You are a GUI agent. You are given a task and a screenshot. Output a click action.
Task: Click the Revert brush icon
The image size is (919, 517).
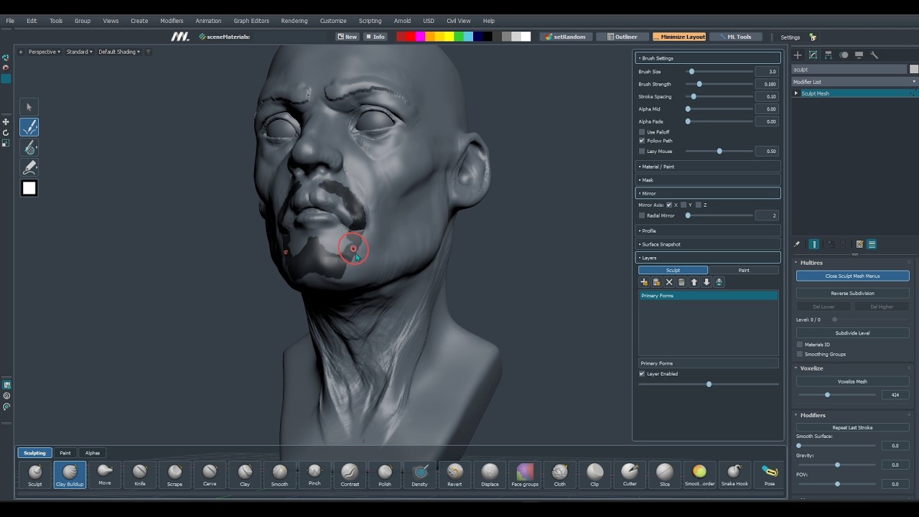454,475
